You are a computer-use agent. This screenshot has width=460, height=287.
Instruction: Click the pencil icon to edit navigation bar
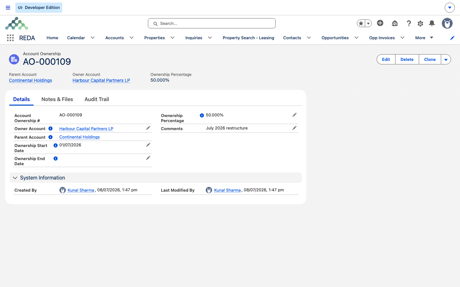(452, 38)
